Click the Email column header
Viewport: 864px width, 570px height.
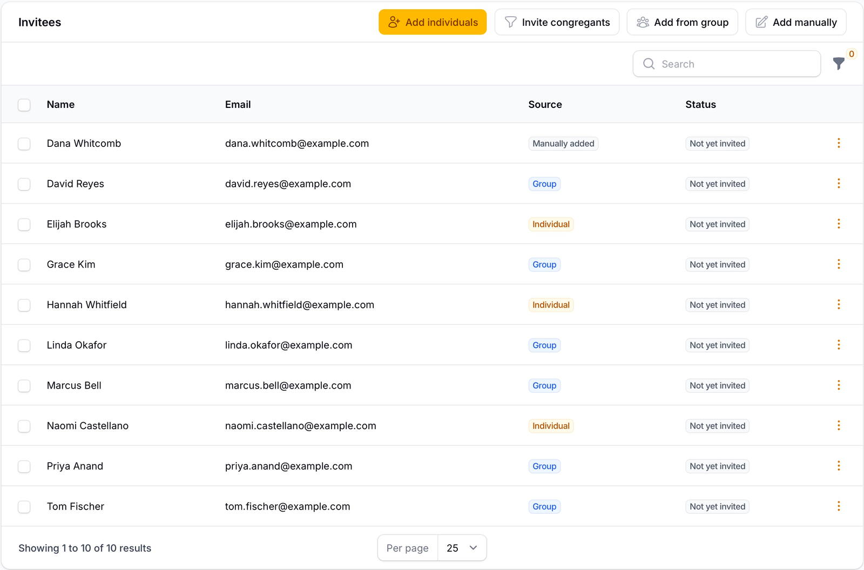pyautogui.click(x=238, y=105)
